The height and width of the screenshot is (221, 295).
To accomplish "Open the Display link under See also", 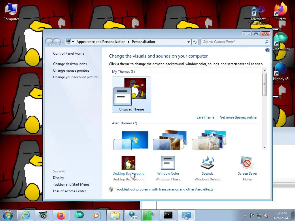I will (x=58, y=178).
